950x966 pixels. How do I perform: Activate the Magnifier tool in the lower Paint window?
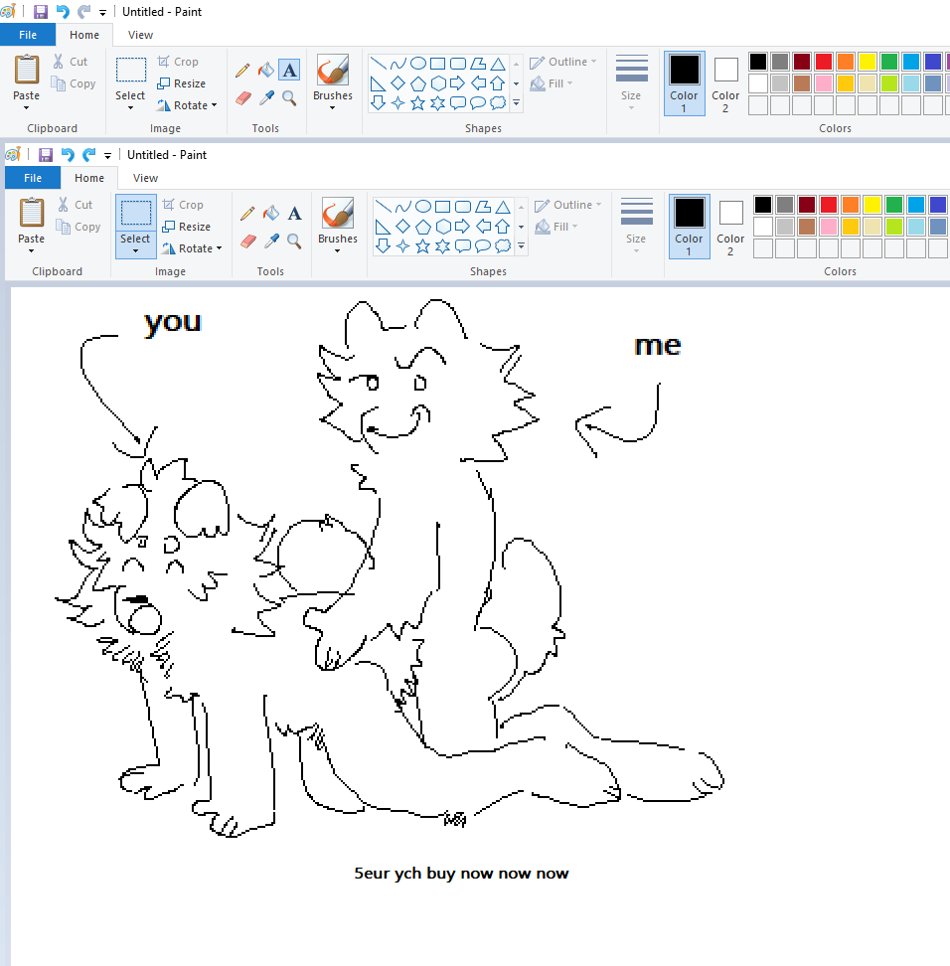click(294, 241)
